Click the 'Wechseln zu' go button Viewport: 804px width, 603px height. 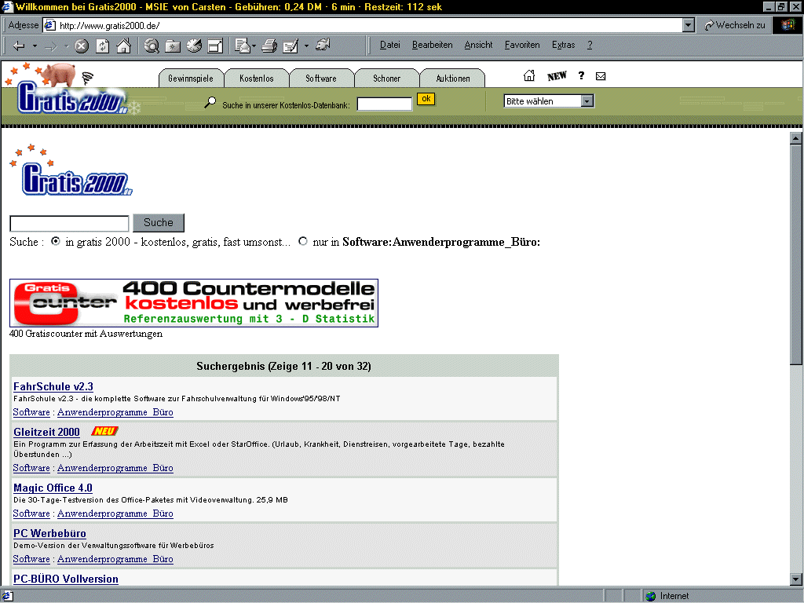click(x=734, y=25)
